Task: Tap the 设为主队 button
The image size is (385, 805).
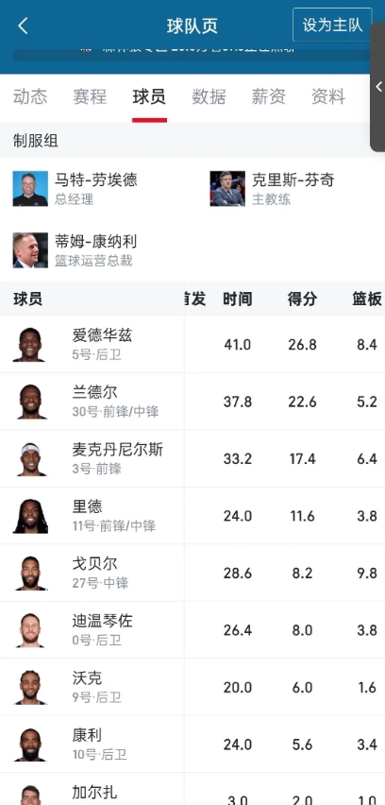Action: [x=332, y=25]
